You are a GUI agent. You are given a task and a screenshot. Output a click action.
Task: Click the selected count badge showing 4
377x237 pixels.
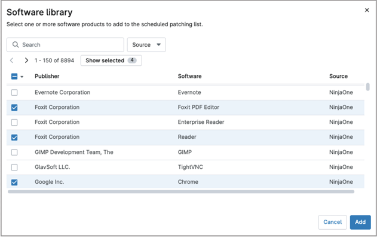coord(132,60)
